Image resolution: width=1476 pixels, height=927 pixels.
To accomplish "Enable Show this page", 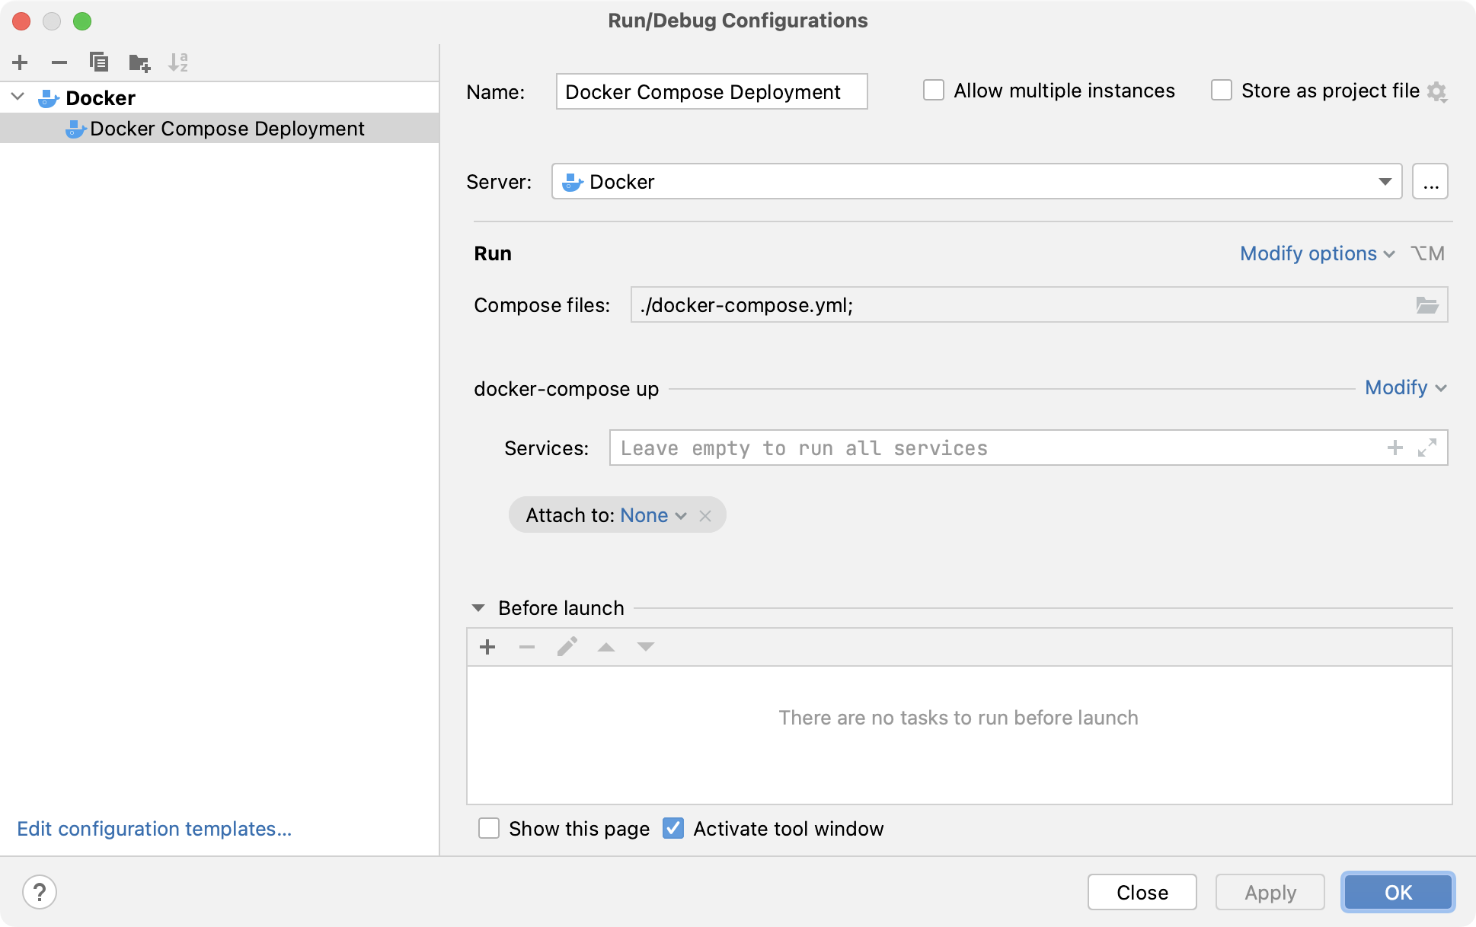I will (x=489, y=828).
